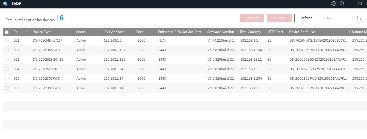Select checkbox for device 006

point(7,88)
